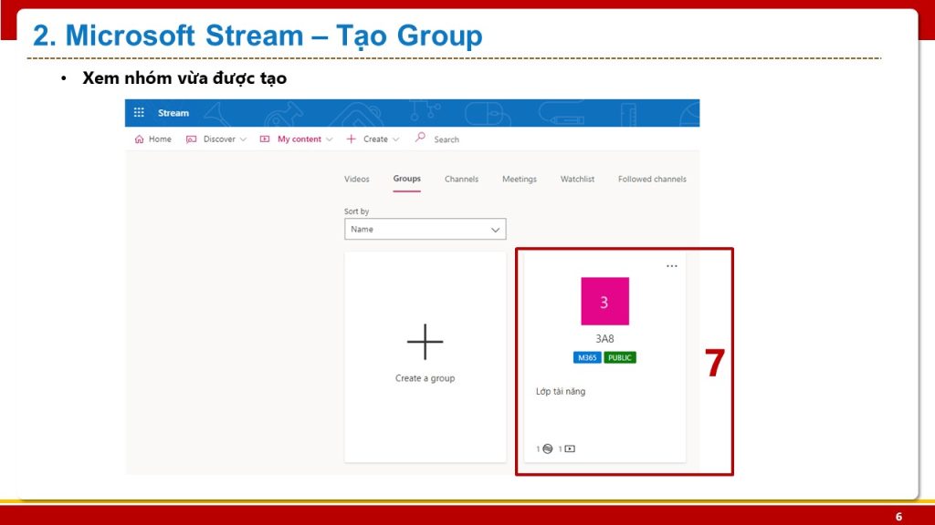Open the 3A8 group more options menu
Screen dimensions: 935x525
pyautogui.click(x=672, y=266)
